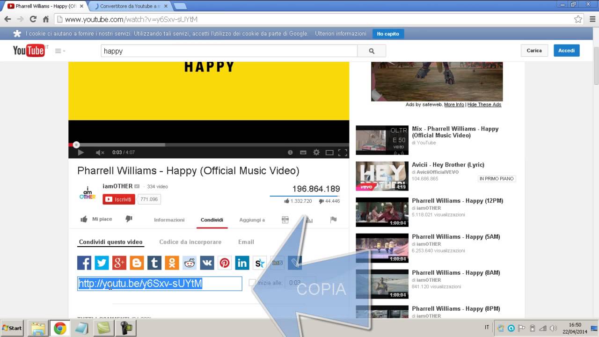Share the video on Twitter
599x337 pixels.
pyautogui.click(x=102, y=263)
